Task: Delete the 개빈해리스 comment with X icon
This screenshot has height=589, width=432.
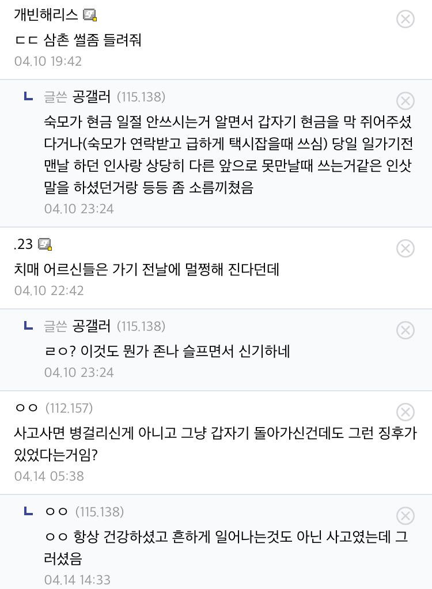Action: [406, 19]
